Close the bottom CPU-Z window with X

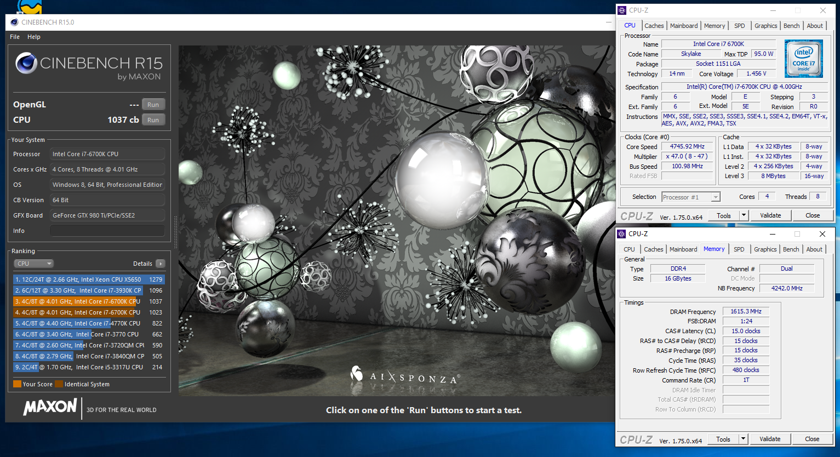click(822, 234)
